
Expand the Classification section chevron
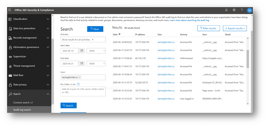point(48,19)
